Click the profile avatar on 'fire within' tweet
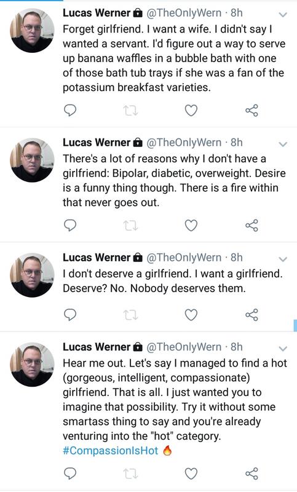Screen dimensions: 297x492 tap(32, 160)
